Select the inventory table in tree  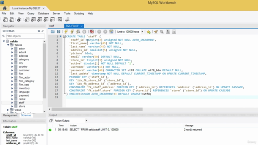point(24,88)
